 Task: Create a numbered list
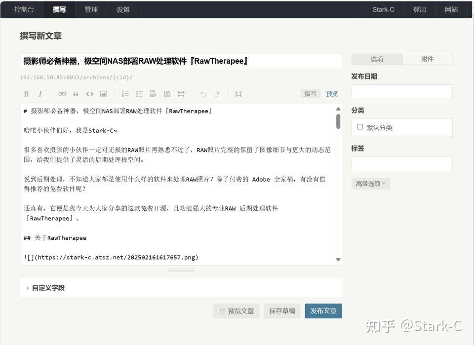[x=125, y=94]
